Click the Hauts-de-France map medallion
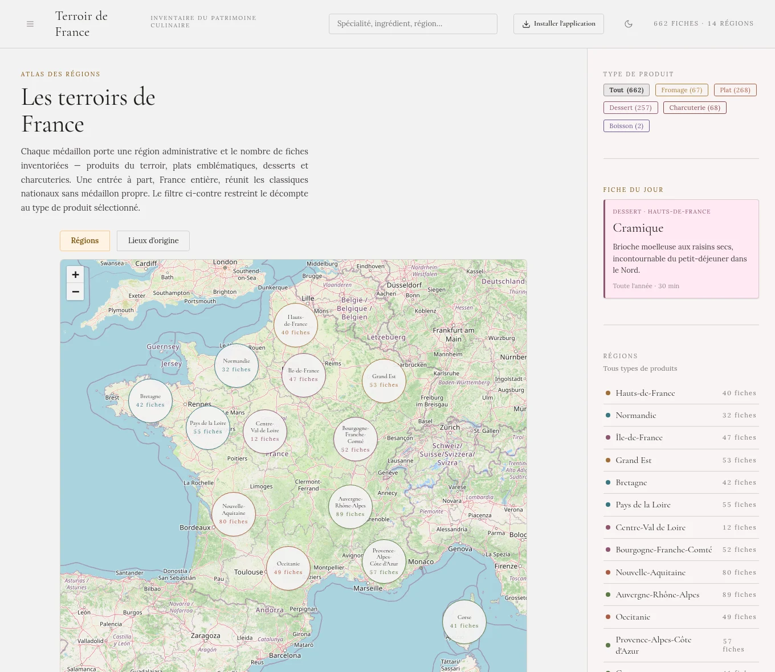This screenshot has height=672, width=775. pyautogui.click(x=296, y=325)
